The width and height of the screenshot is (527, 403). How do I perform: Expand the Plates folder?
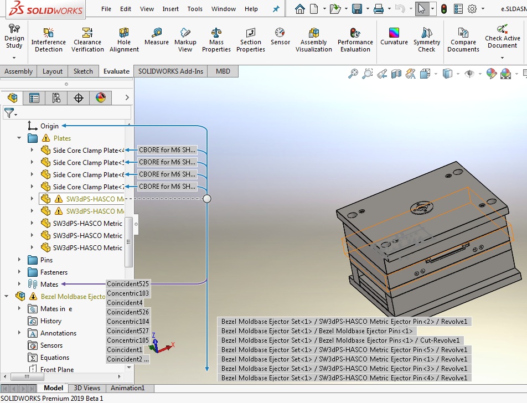point(19,138)
